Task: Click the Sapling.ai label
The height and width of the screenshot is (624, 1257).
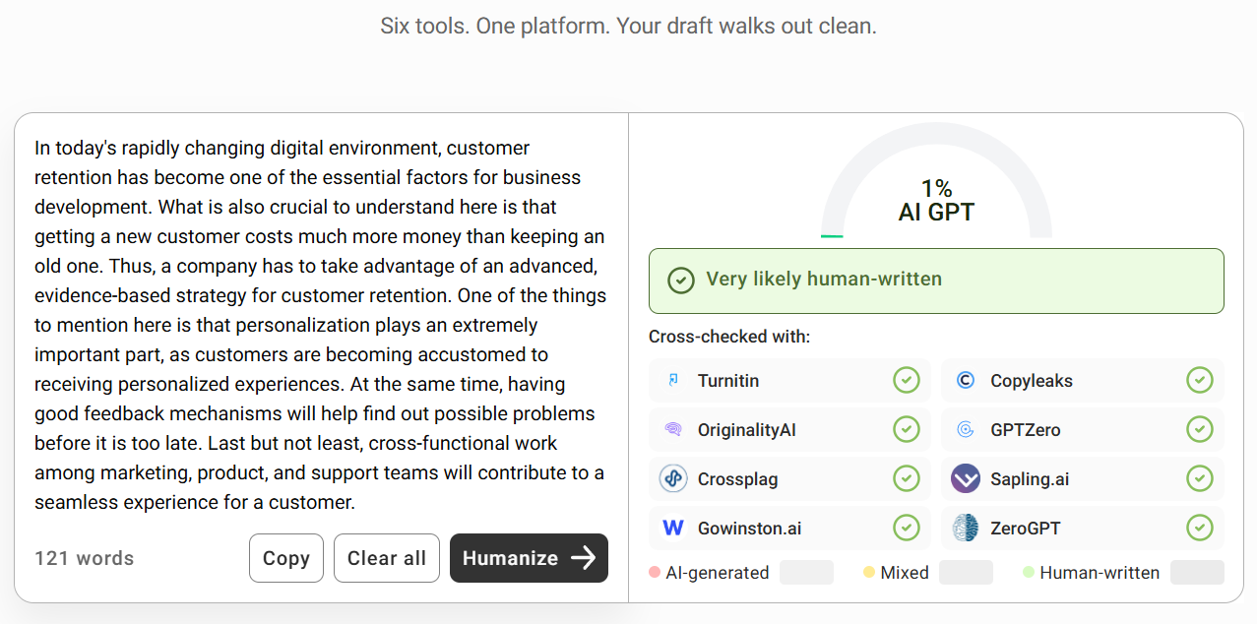Action: tap(1030, 479)
